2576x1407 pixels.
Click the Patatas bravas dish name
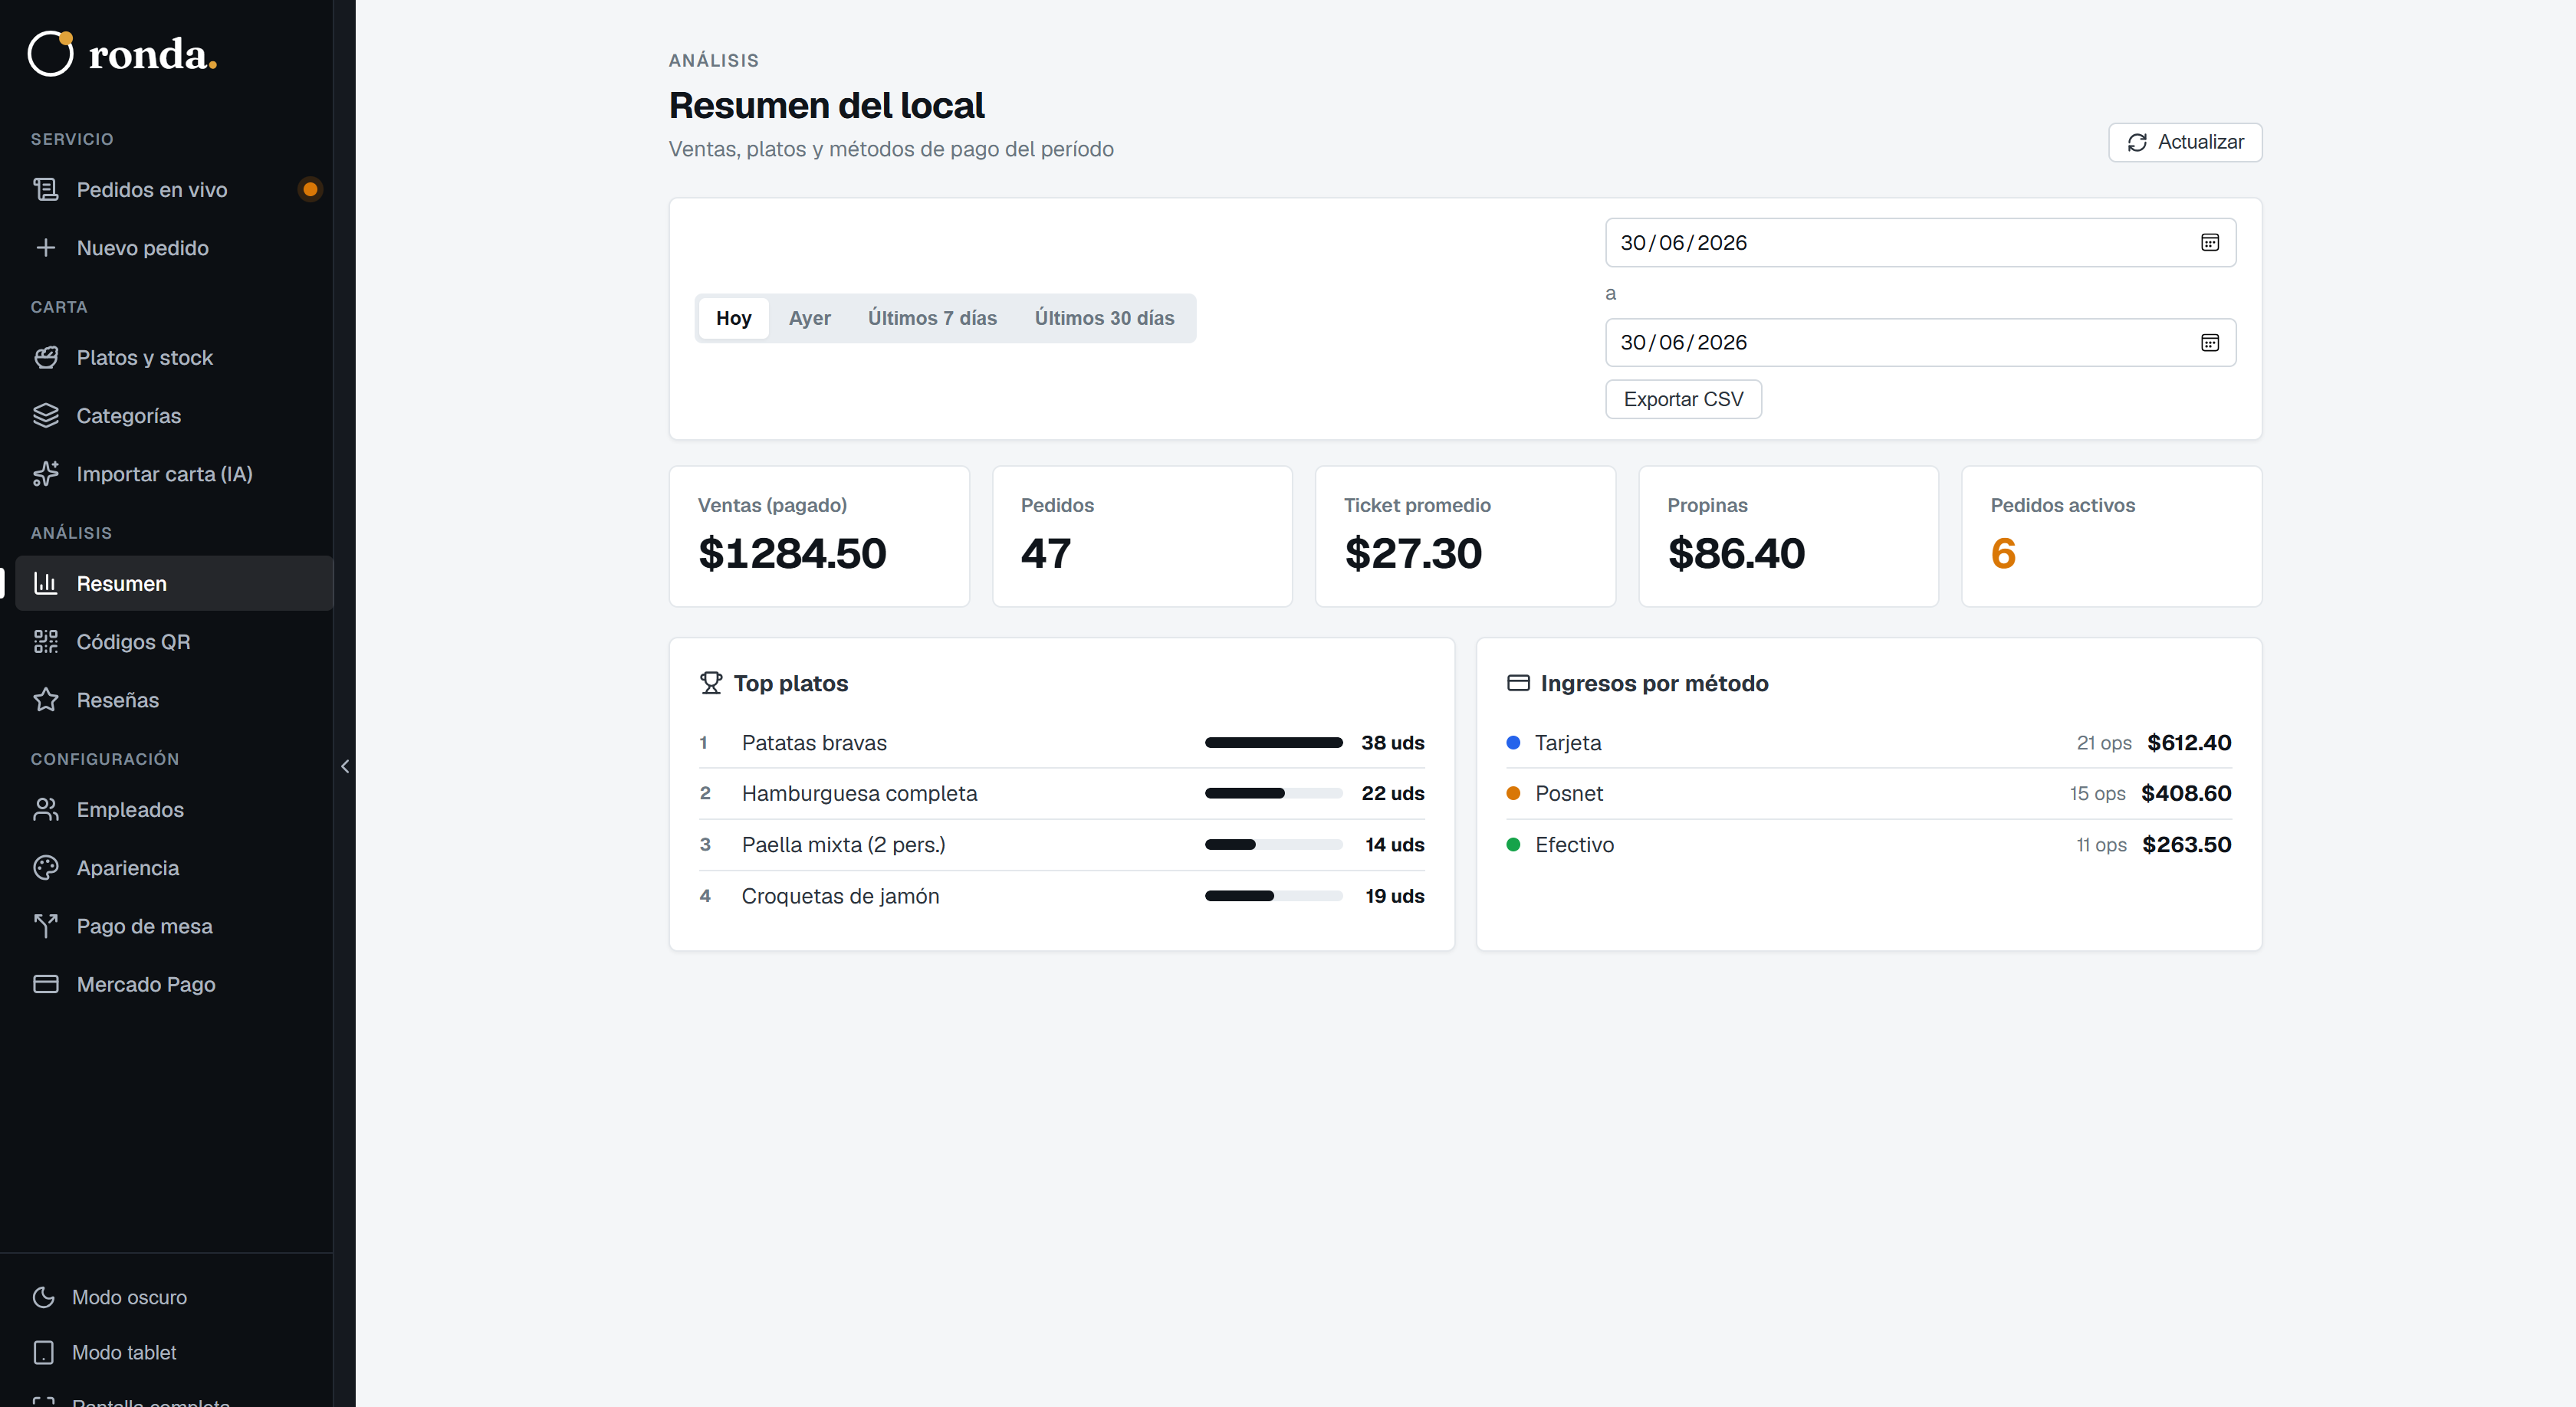814,743
